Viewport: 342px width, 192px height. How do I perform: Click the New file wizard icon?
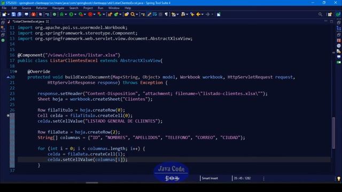[x=4, y=14]
